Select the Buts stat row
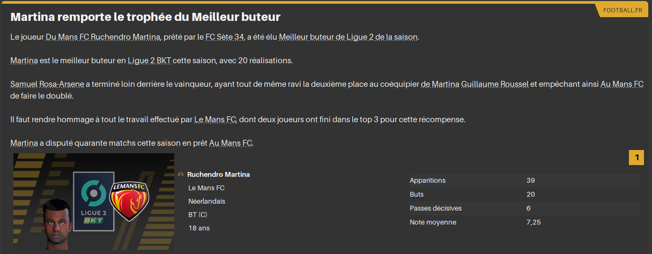This screenshot has height=254, width=652. pyautogui.click(x=524, y=195)
